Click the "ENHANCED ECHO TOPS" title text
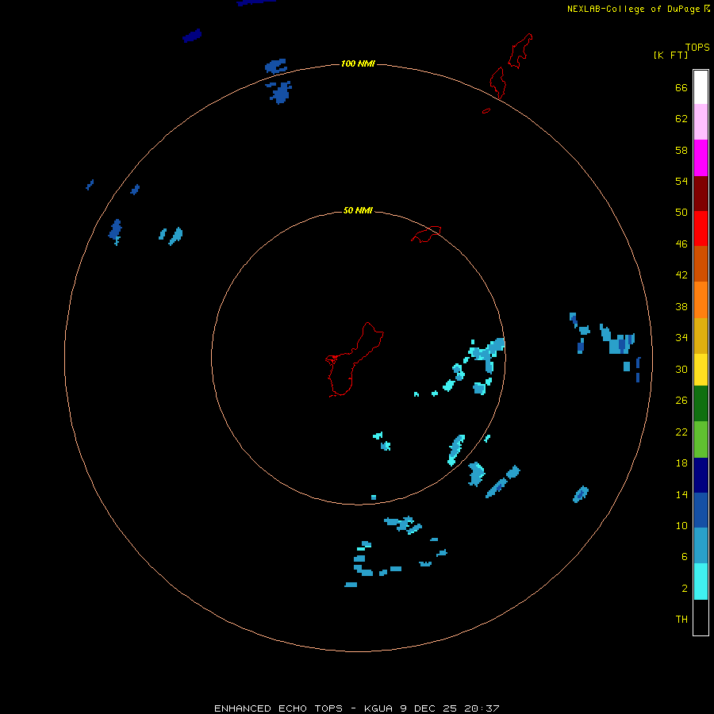 pos(278,708)
